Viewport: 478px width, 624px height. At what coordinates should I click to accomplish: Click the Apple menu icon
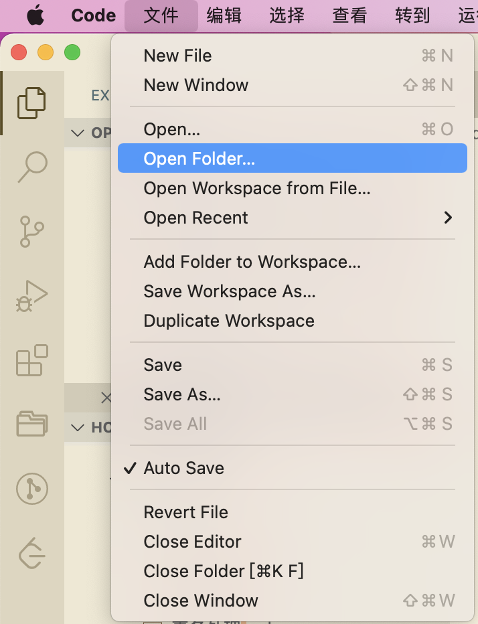[x=35, y=15]
